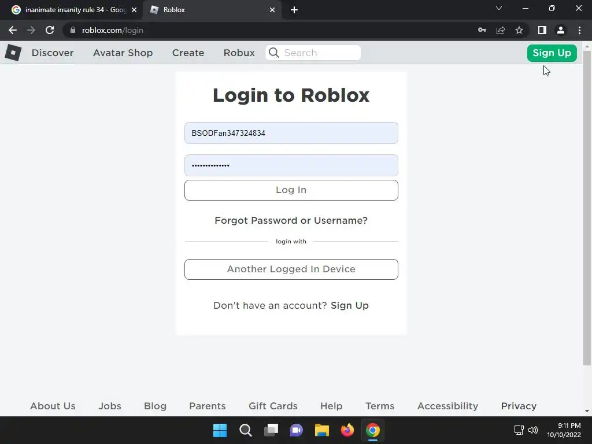592x444 pixels.
Task: Open Chrome profile avatar icon
Action: coord(561,30)
